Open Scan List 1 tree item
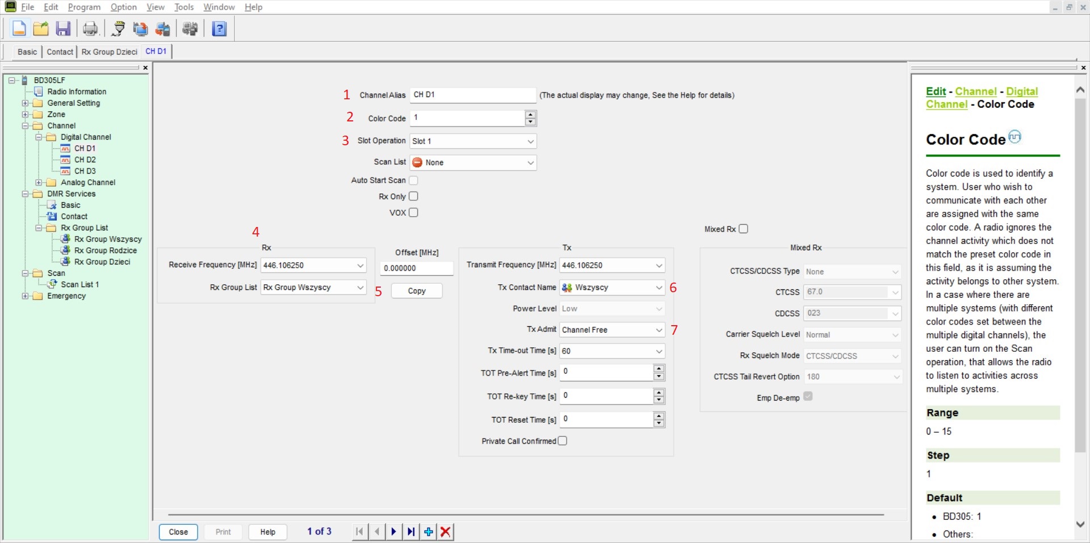 (79, 284)
